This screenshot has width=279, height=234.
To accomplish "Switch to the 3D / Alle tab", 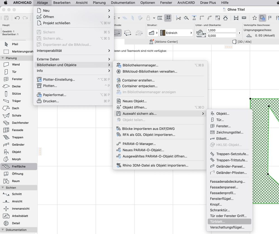I will click(242, 42).
